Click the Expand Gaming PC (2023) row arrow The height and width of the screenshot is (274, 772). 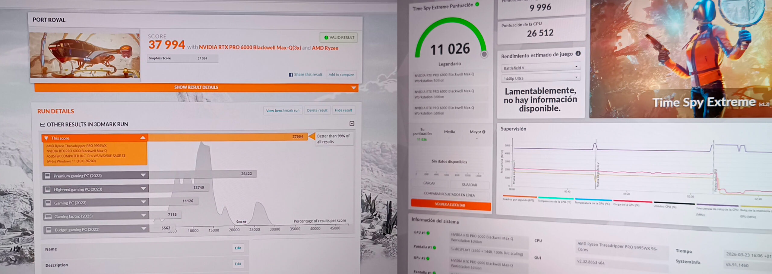[144, 202]
